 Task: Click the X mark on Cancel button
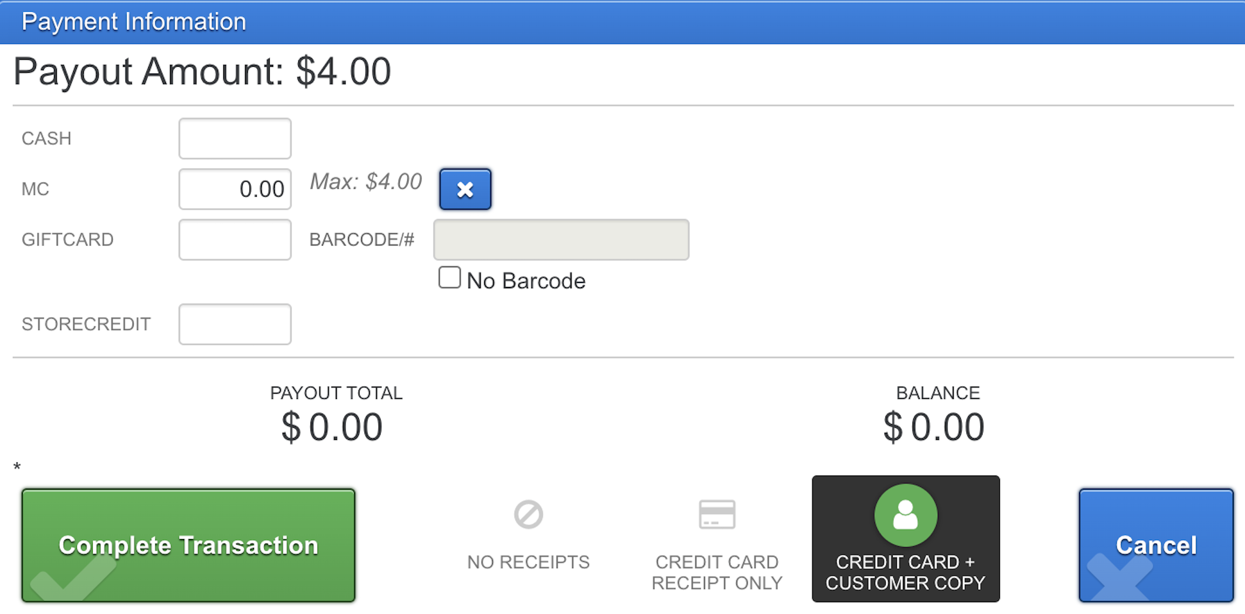[x=1118, y=577]
